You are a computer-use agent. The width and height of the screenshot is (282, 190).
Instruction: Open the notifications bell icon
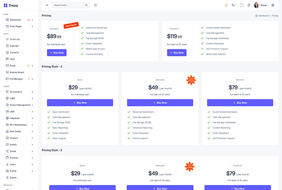249,5
